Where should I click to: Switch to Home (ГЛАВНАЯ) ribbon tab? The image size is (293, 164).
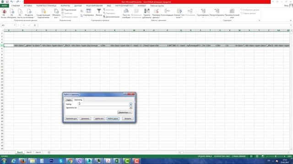click(16, 5)
